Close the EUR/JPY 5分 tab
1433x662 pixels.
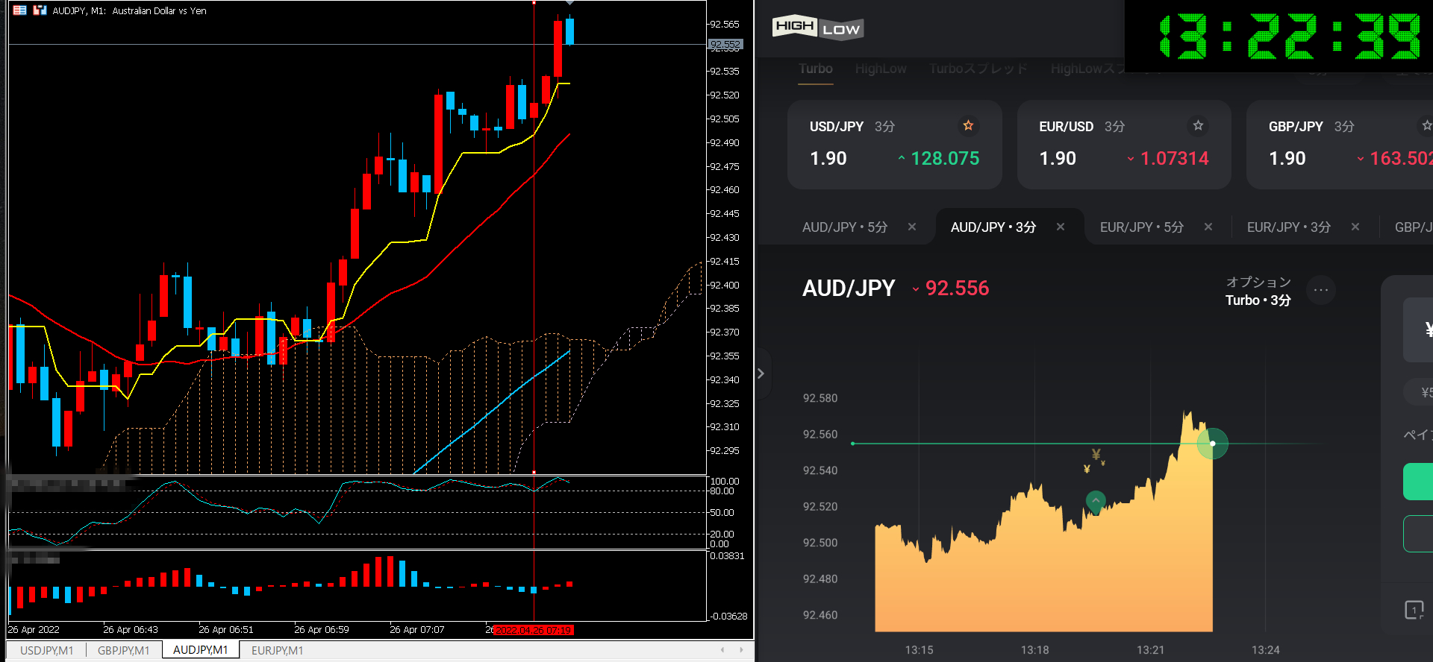[x=1208, y=227]
